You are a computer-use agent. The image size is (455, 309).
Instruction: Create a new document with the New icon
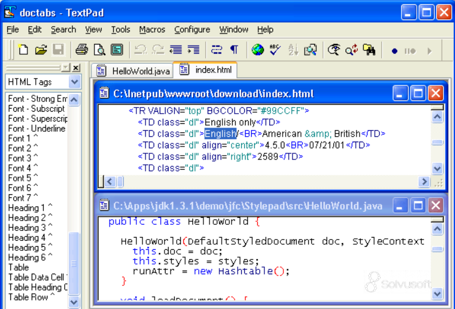pyautogui.click(x=23, y=50)
